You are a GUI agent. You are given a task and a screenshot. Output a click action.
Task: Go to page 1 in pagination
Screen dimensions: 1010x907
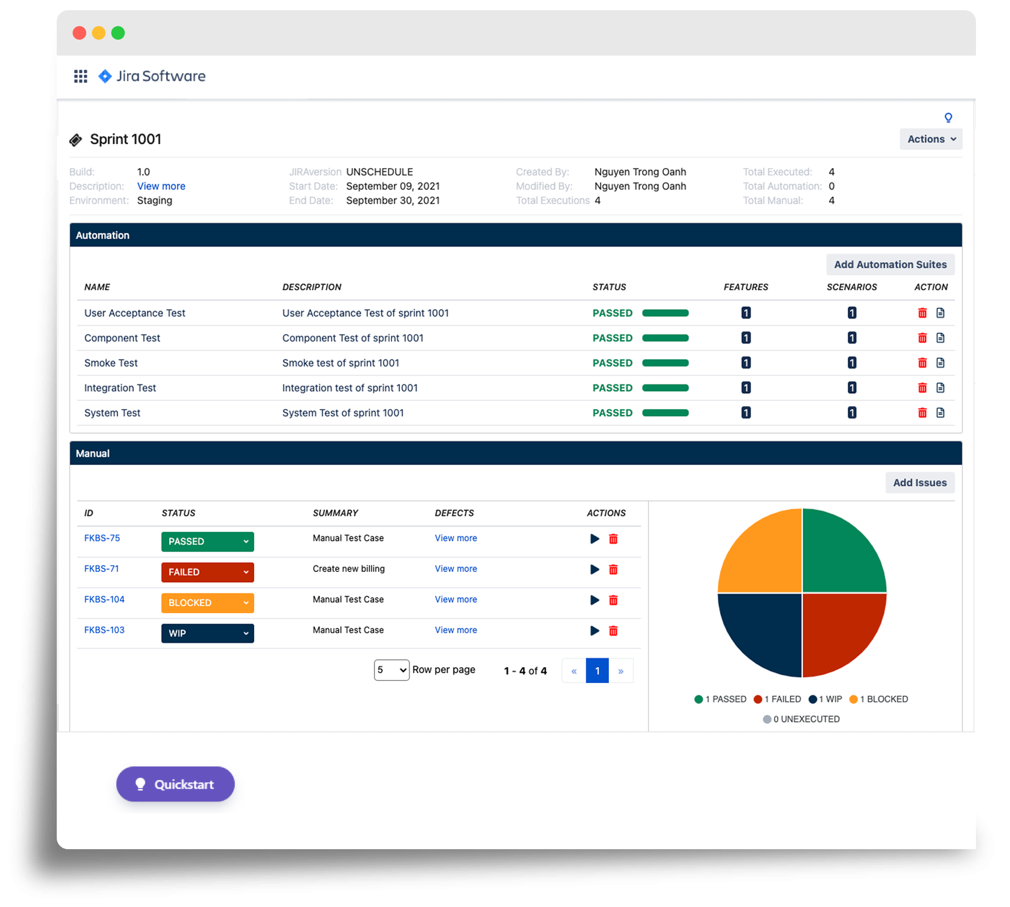tap(597, 671)
